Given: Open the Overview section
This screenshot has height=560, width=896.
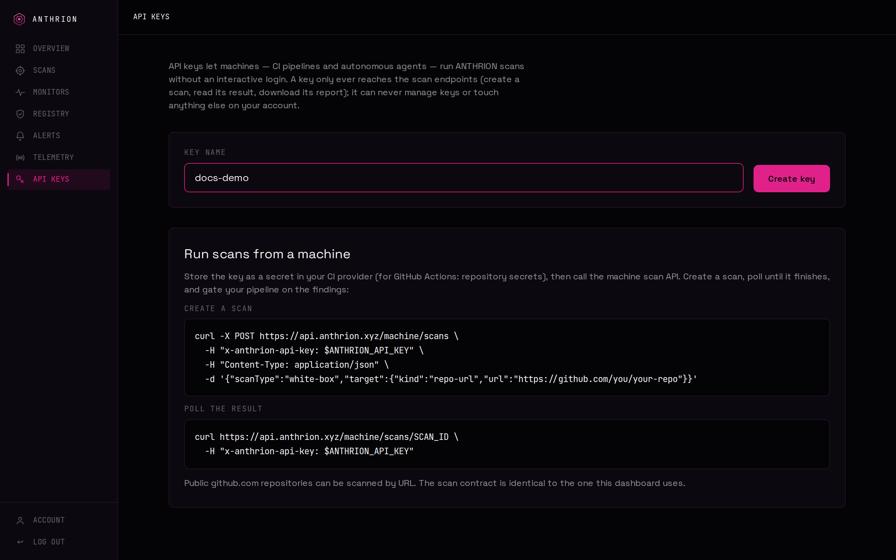Looking at the screenshot, I should coord(59,49).
